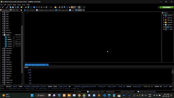The height and width of the screenshot is (98, 174).
Task: Open the dropdown arrow next to Refresh icon
Action: [x=24, y=7]
